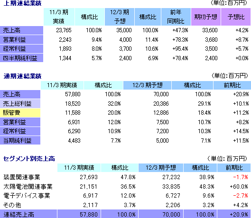The height and width of the screenshot is (218, 251).
Task: Click the +60.0% growth value
Action: (x=239, y=187)
